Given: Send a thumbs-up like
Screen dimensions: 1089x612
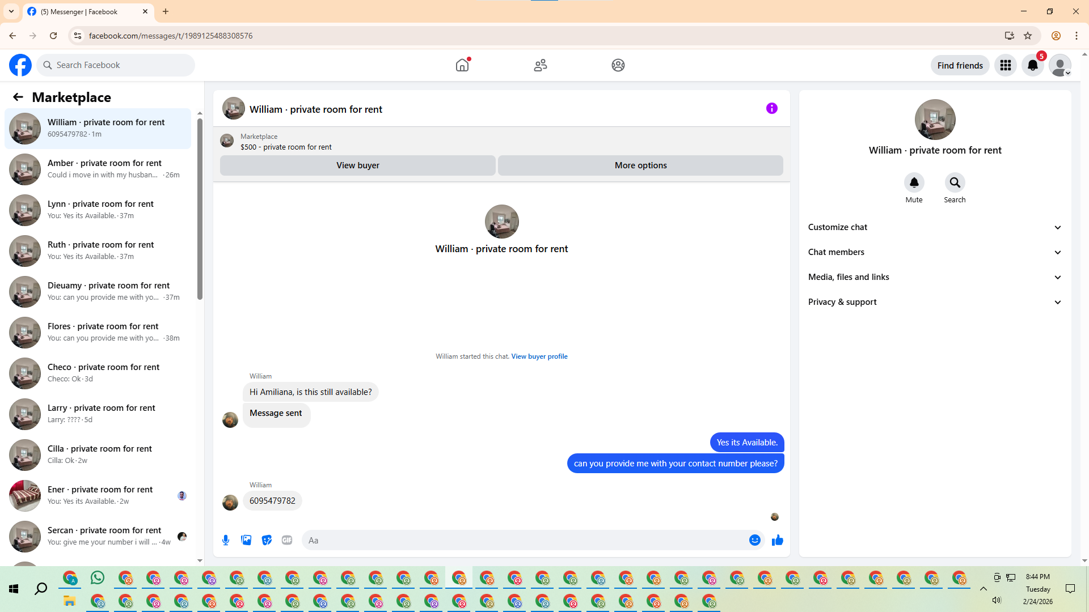Looking at the screenshot, I should pos(777,540).
